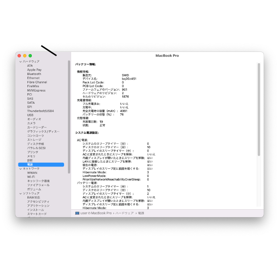279x279 pixels.
Task: Minimize window with the yellow button
Action: click(25, 56)
